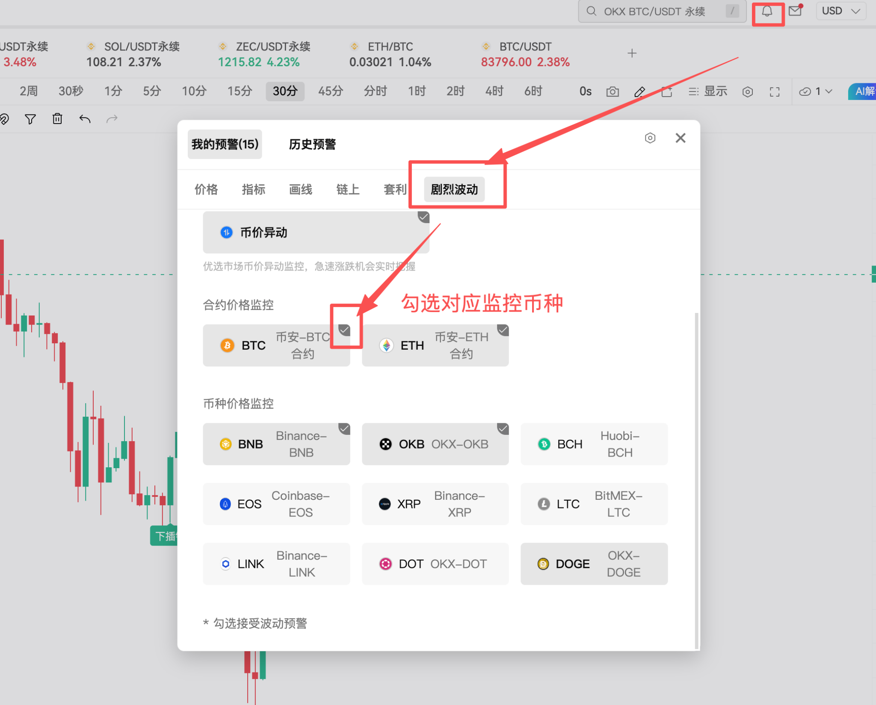
Task: Toggle OKB OKX-OKB monitoring
Action: [435, 444]
